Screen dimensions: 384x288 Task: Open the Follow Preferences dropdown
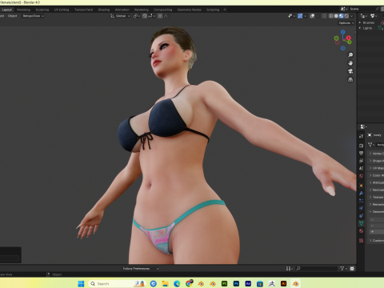pos(141,269)
